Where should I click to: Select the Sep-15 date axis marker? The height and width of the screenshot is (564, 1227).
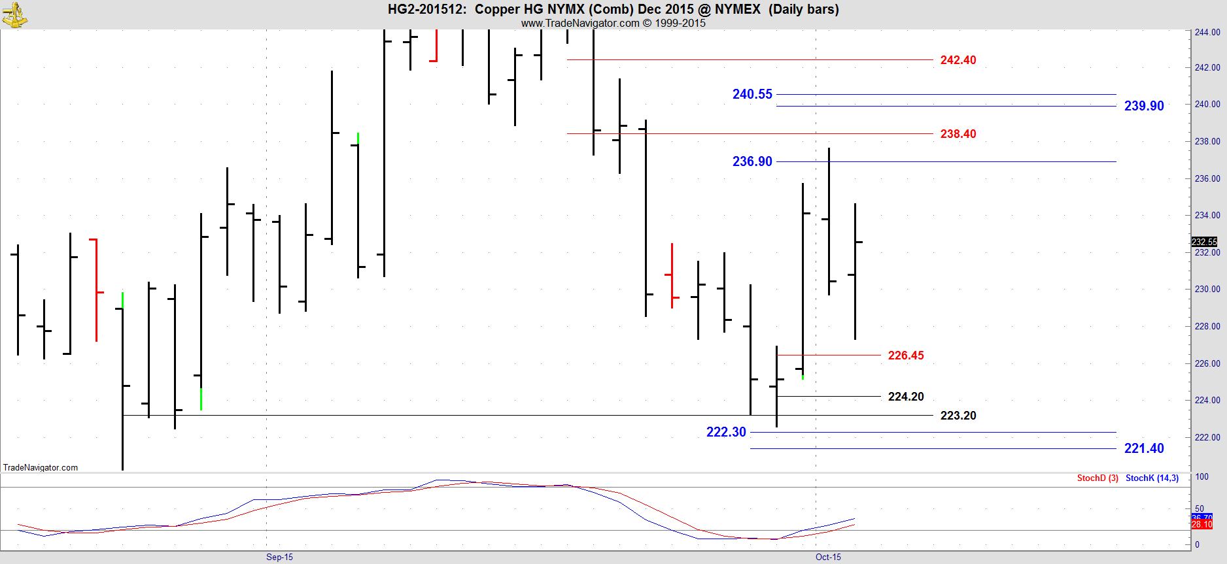point(279,557)
